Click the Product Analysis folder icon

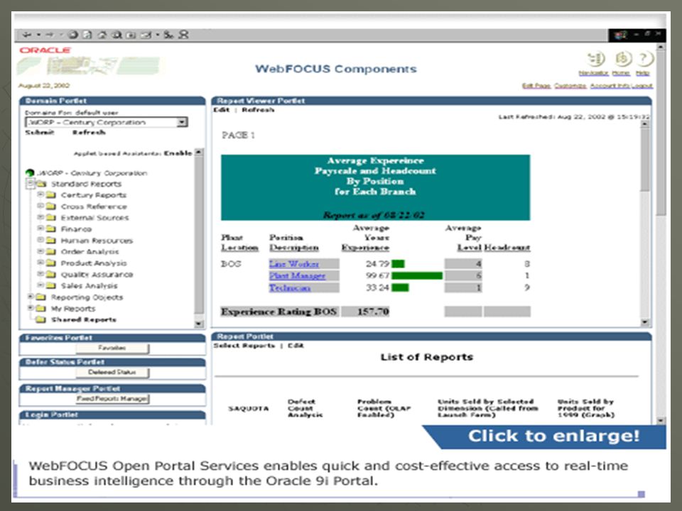tap(51, 263)
